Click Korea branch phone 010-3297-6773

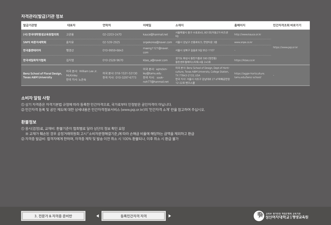click(x=126, y=77)
